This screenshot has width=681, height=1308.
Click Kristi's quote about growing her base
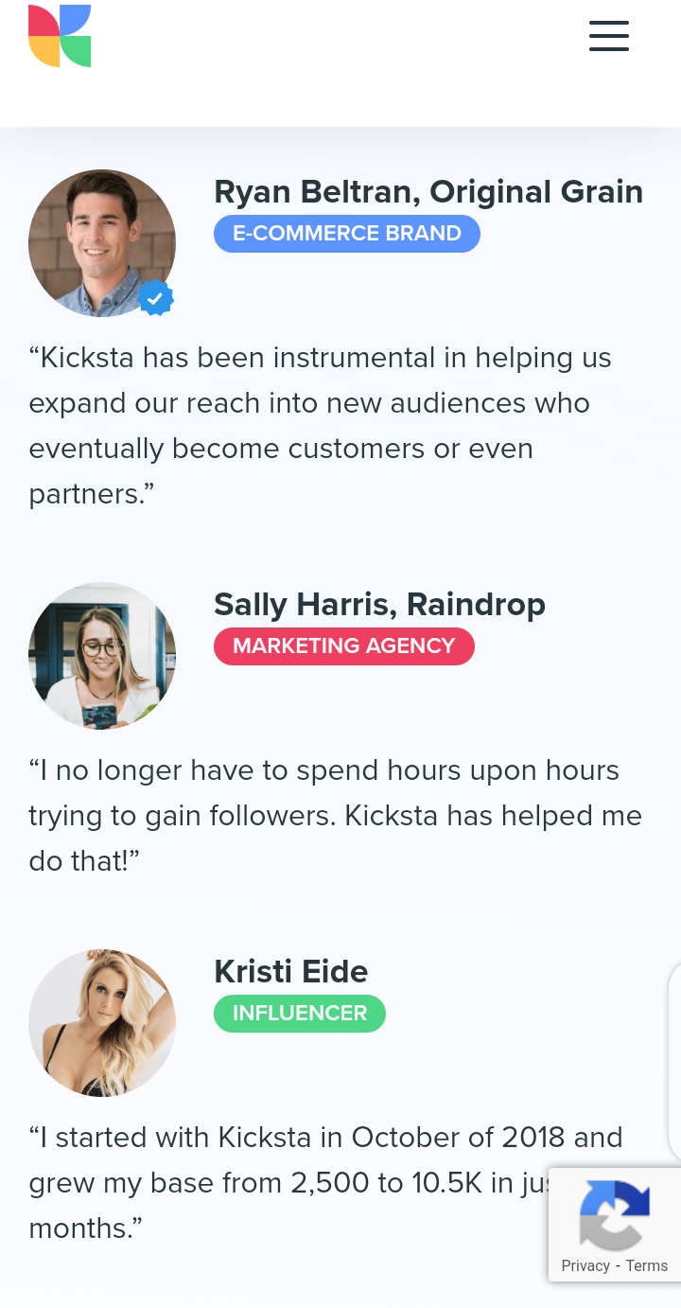pyautogui.click(x=284, y=1183)
